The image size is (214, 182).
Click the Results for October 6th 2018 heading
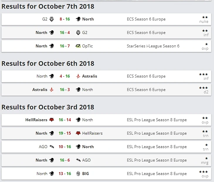48,63
